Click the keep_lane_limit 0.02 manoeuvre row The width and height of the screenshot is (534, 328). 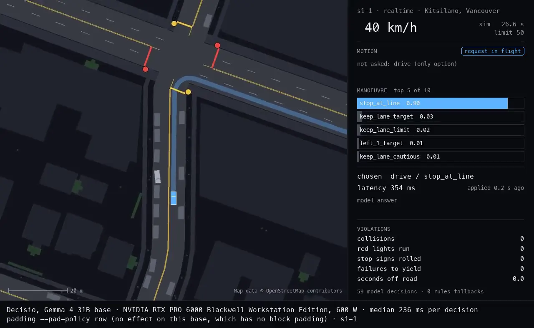441,130
